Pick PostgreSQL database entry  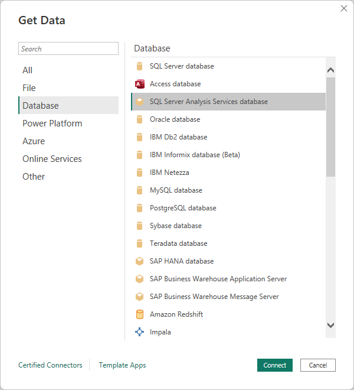[x=228, y=208]
